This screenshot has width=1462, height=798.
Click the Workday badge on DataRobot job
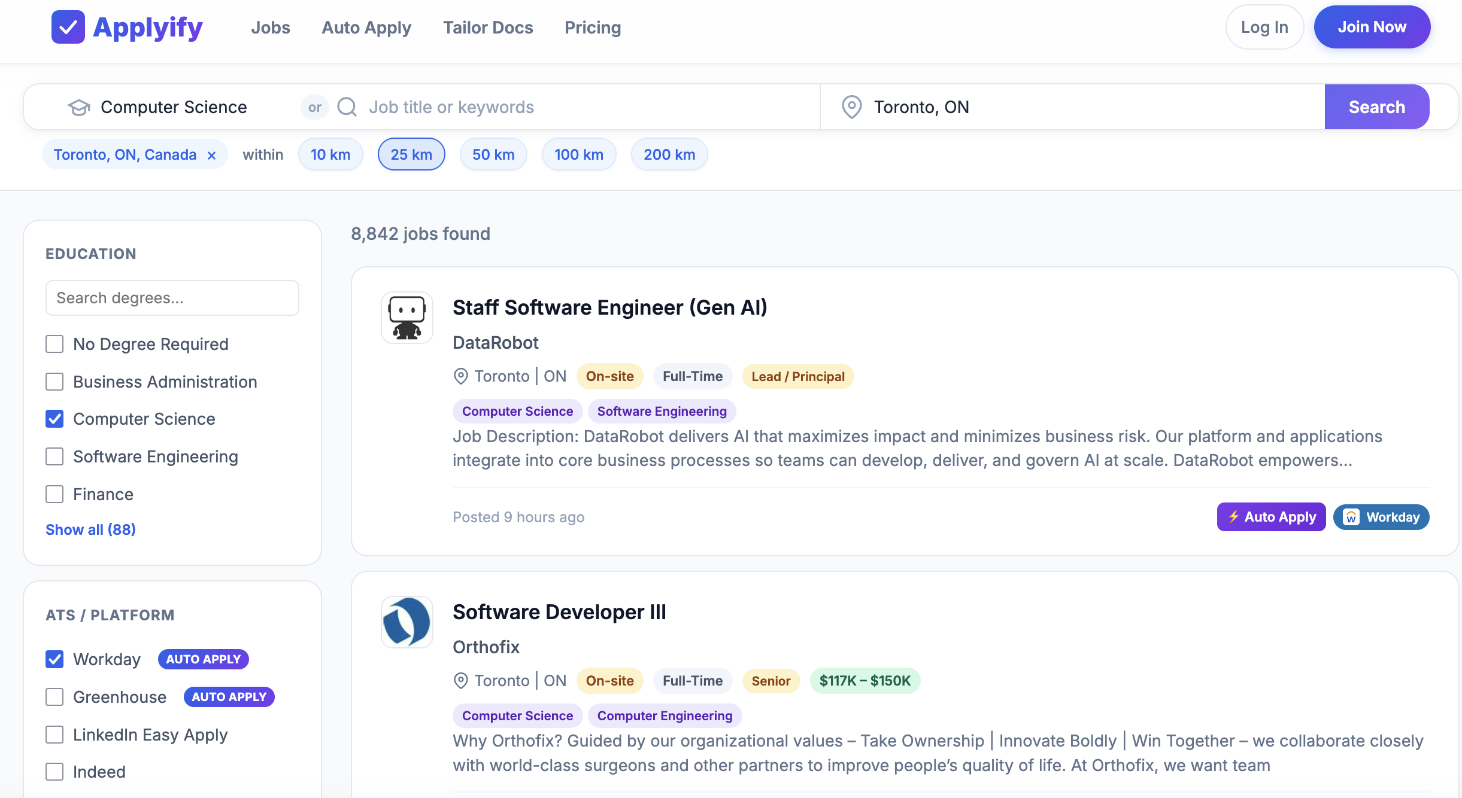pos(1381,517)
